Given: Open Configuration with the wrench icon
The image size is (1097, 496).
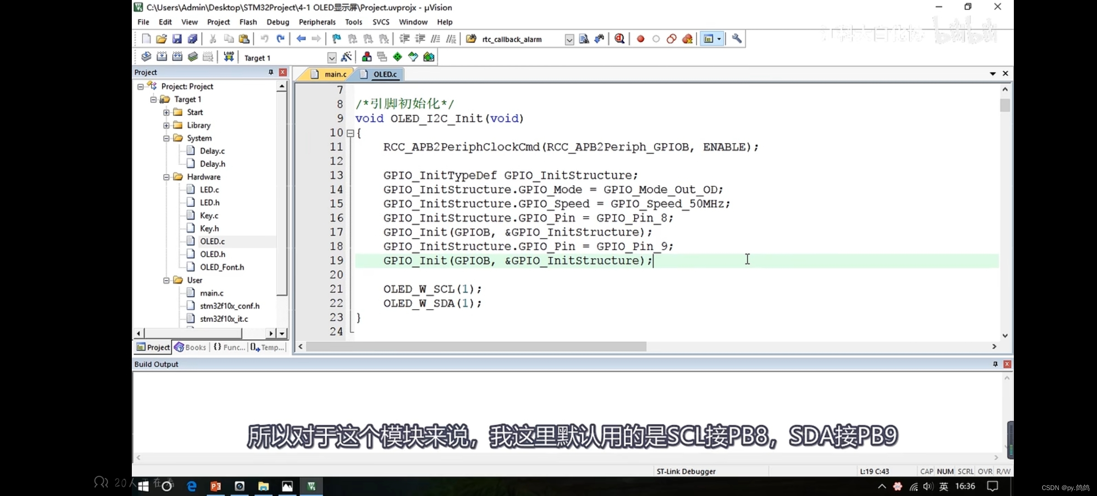Looking at the screenshot, I should click(736, 39).
